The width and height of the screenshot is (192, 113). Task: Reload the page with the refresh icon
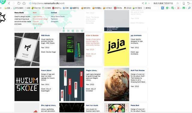[x=19, y=3]
